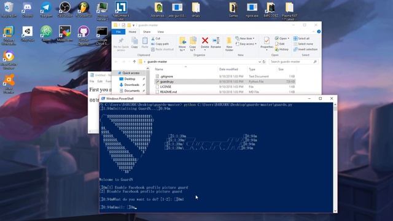The width and height of the screenshot is (393, 221).
Task: Click Cut in the Explorer ribbon
Action: (x=155, y=38)
